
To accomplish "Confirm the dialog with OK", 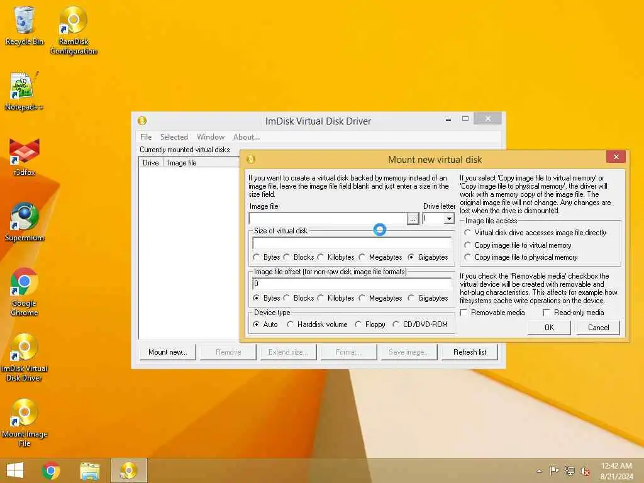I will pyautogui.click(x=549, y=327).
